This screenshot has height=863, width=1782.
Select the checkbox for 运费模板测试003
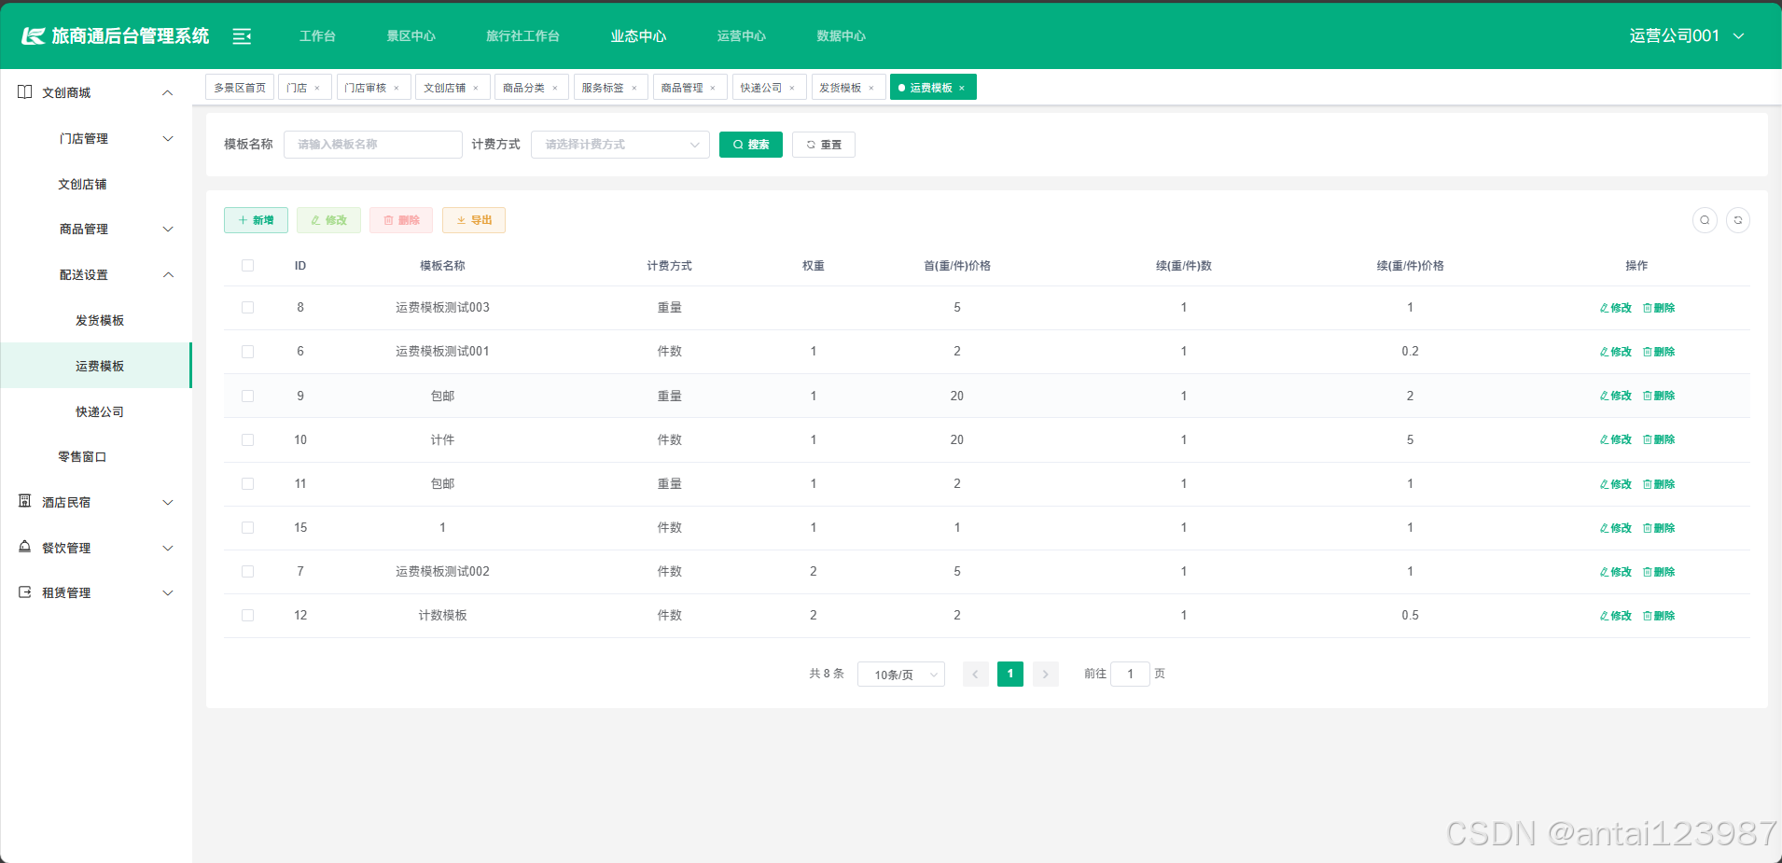[247, 308]
